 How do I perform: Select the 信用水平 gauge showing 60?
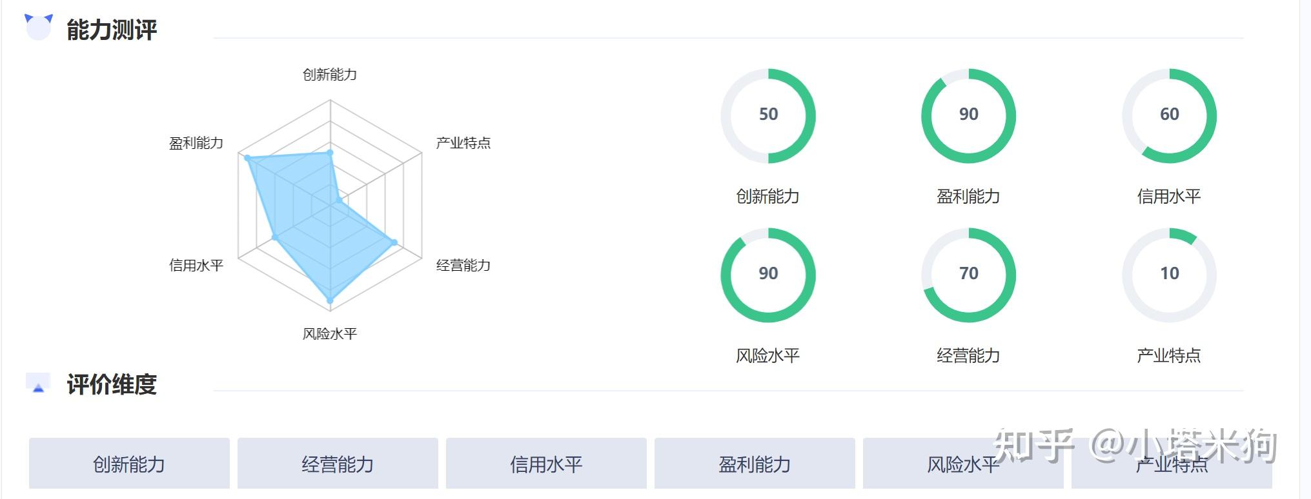click(1170, 116)
